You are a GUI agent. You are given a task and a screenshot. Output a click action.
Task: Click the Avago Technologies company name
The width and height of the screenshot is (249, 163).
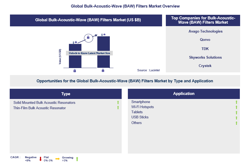point(205,31)
